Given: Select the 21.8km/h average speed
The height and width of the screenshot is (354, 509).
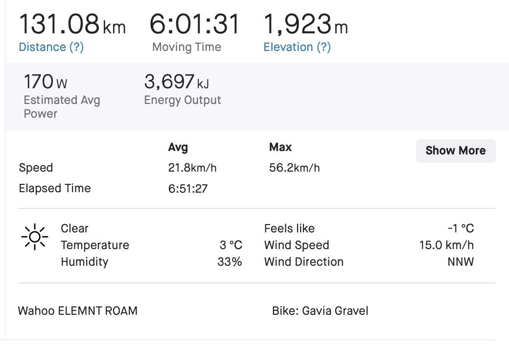Looking at the screenshot, I should (192, 168).
